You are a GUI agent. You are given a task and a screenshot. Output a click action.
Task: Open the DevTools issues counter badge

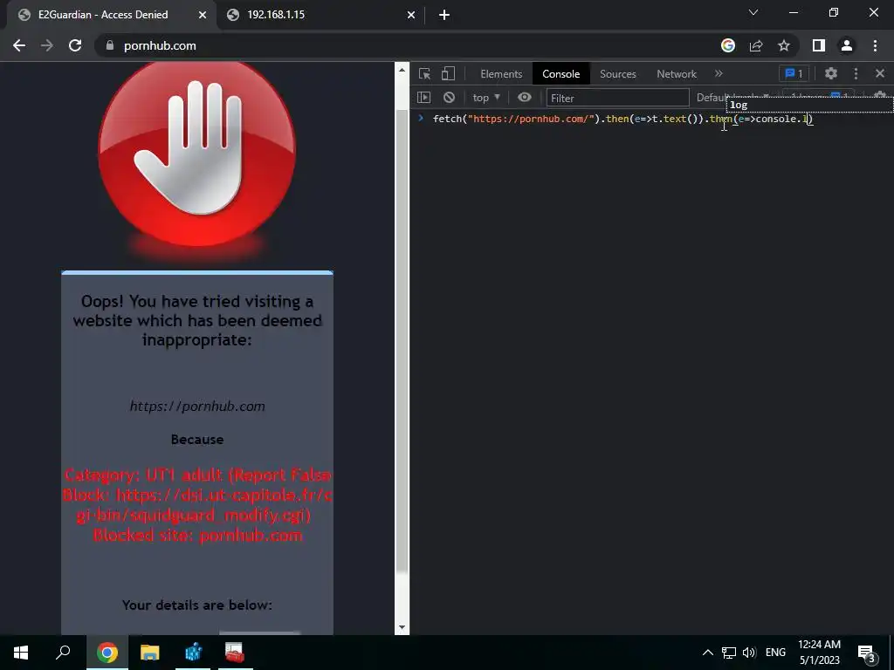(794, 73)
